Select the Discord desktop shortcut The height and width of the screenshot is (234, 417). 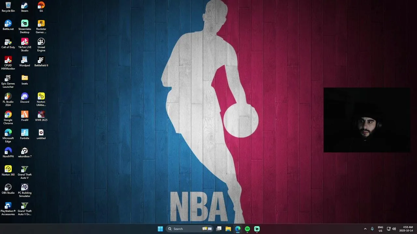[24, 98]
